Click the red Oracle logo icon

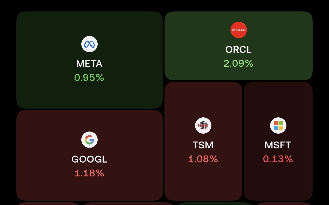point(239,30)
